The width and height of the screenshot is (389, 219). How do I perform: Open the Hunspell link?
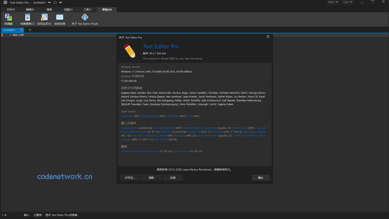pyautogui.click(x=218, y=132)
